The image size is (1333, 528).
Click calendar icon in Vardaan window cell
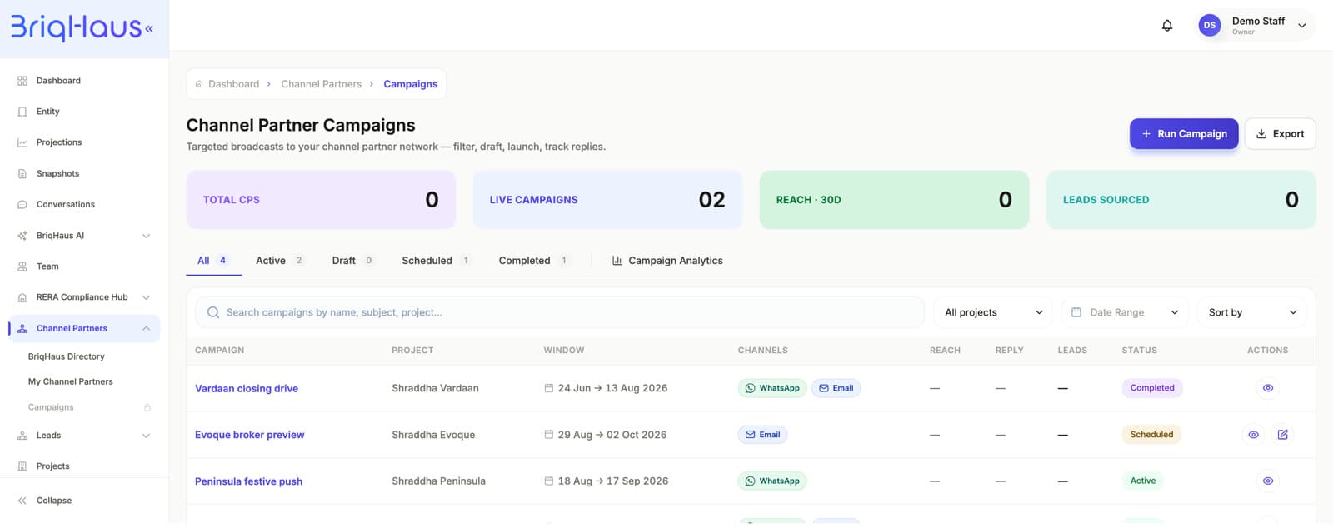[x=548, y=388]
